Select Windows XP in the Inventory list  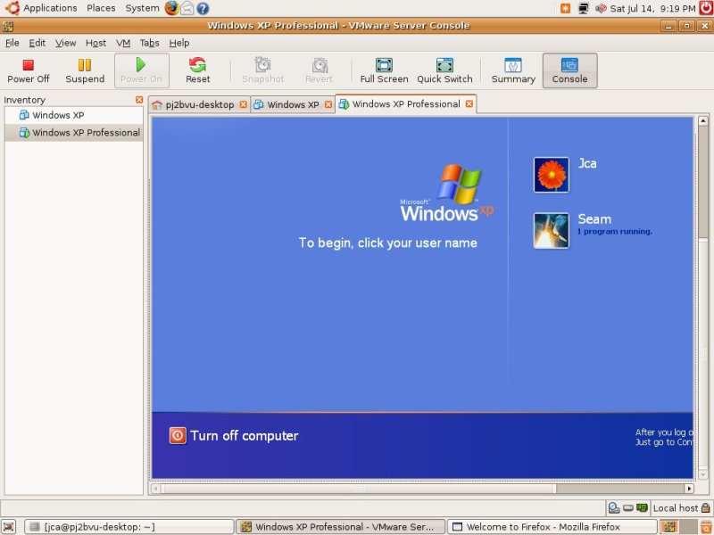[74, 115]
